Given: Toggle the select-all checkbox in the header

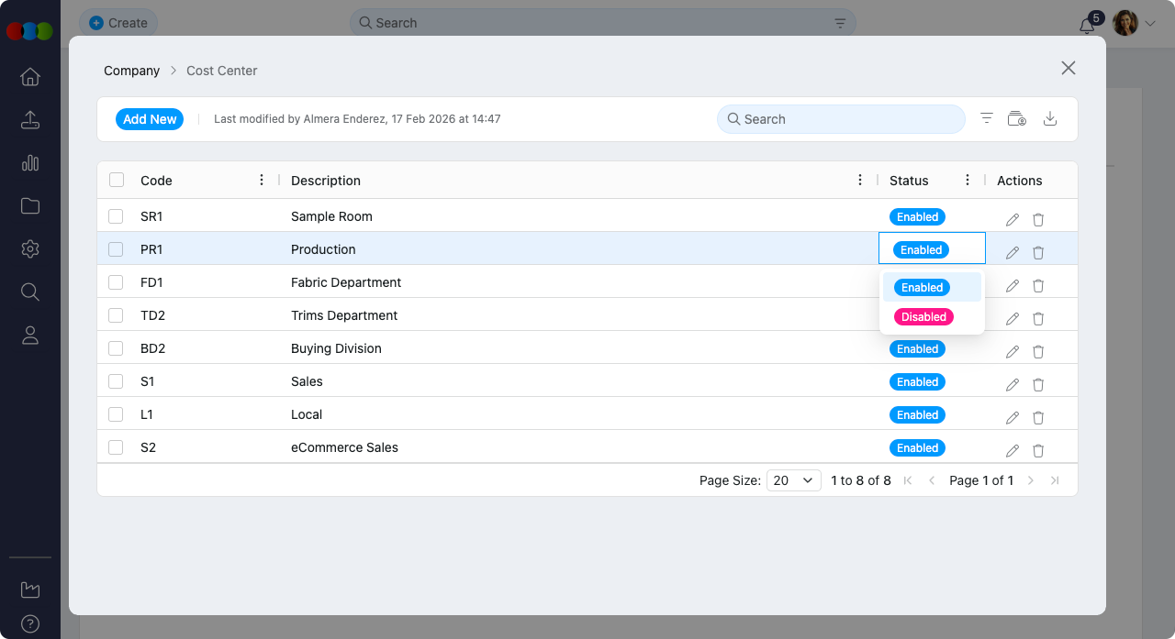Looking at the screenshot, I should click(117, 180).
